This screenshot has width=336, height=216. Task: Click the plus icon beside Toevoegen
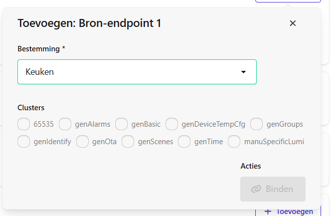pos(268,211)
